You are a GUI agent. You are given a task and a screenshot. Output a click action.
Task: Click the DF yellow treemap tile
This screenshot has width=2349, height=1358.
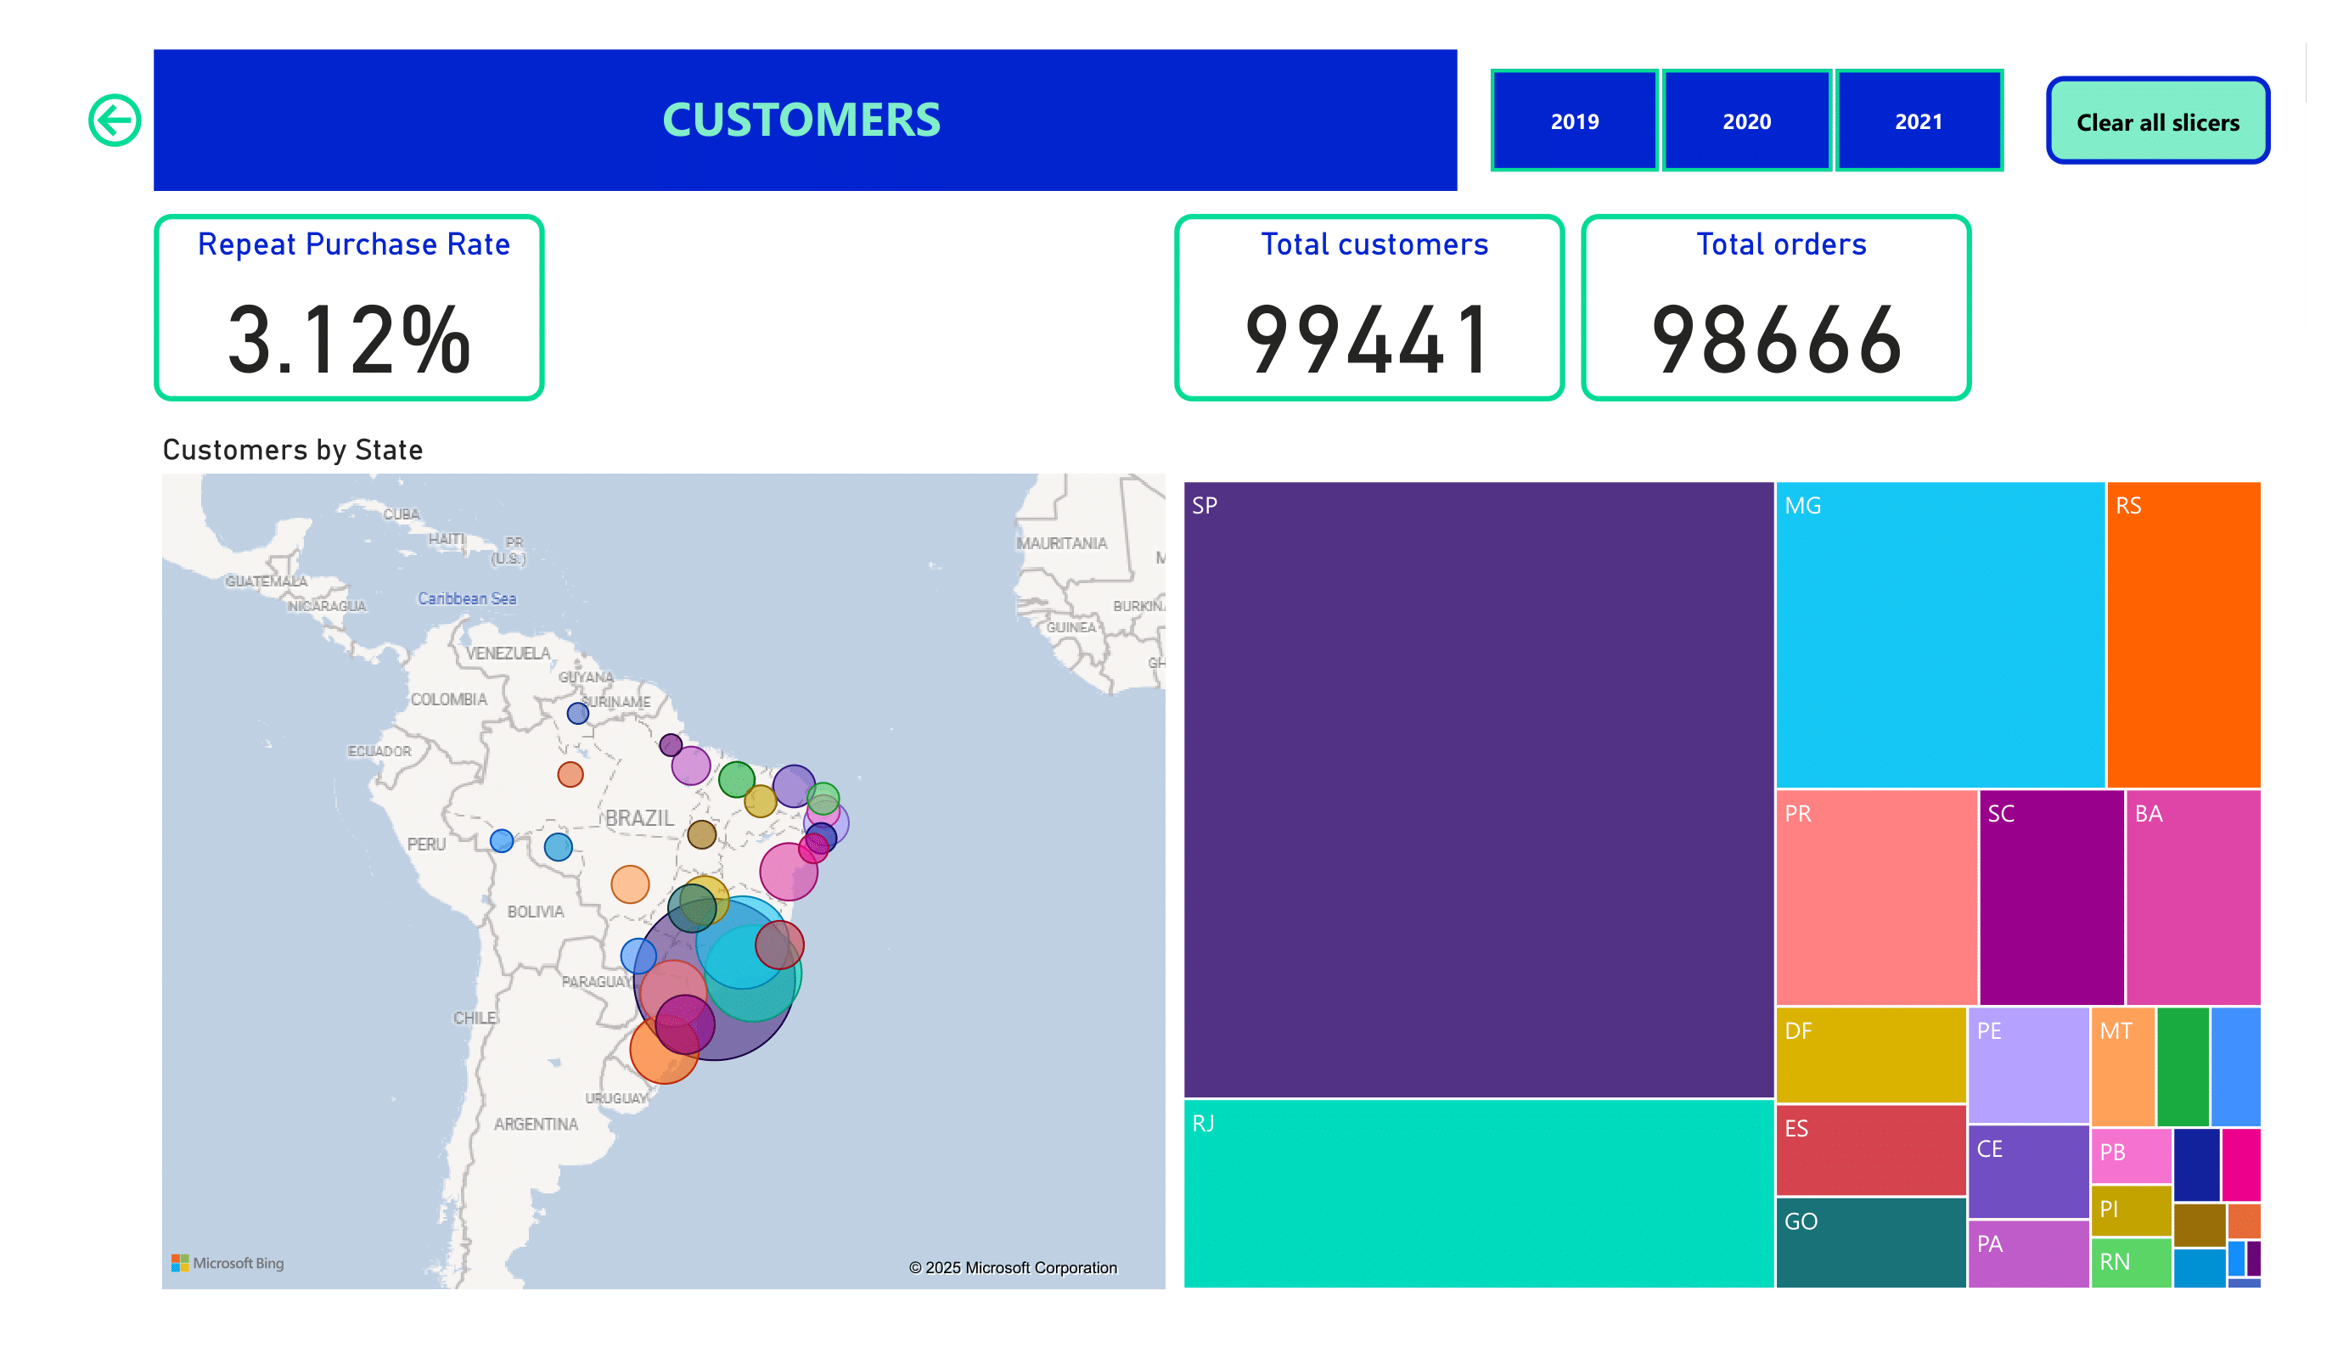point(1870,1053)
